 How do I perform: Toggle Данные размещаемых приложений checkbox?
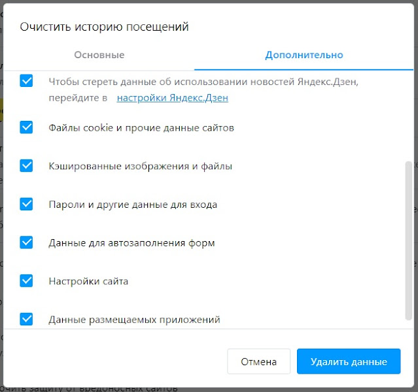pyautogui.click(x=26, y=319)
